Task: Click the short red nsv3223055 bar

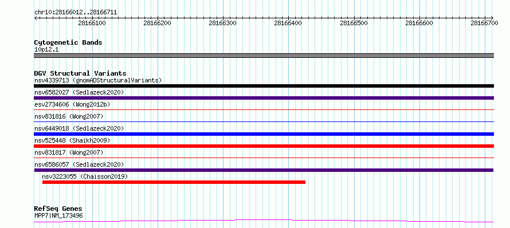Action: pyautogui.click(x=174, y=182)
